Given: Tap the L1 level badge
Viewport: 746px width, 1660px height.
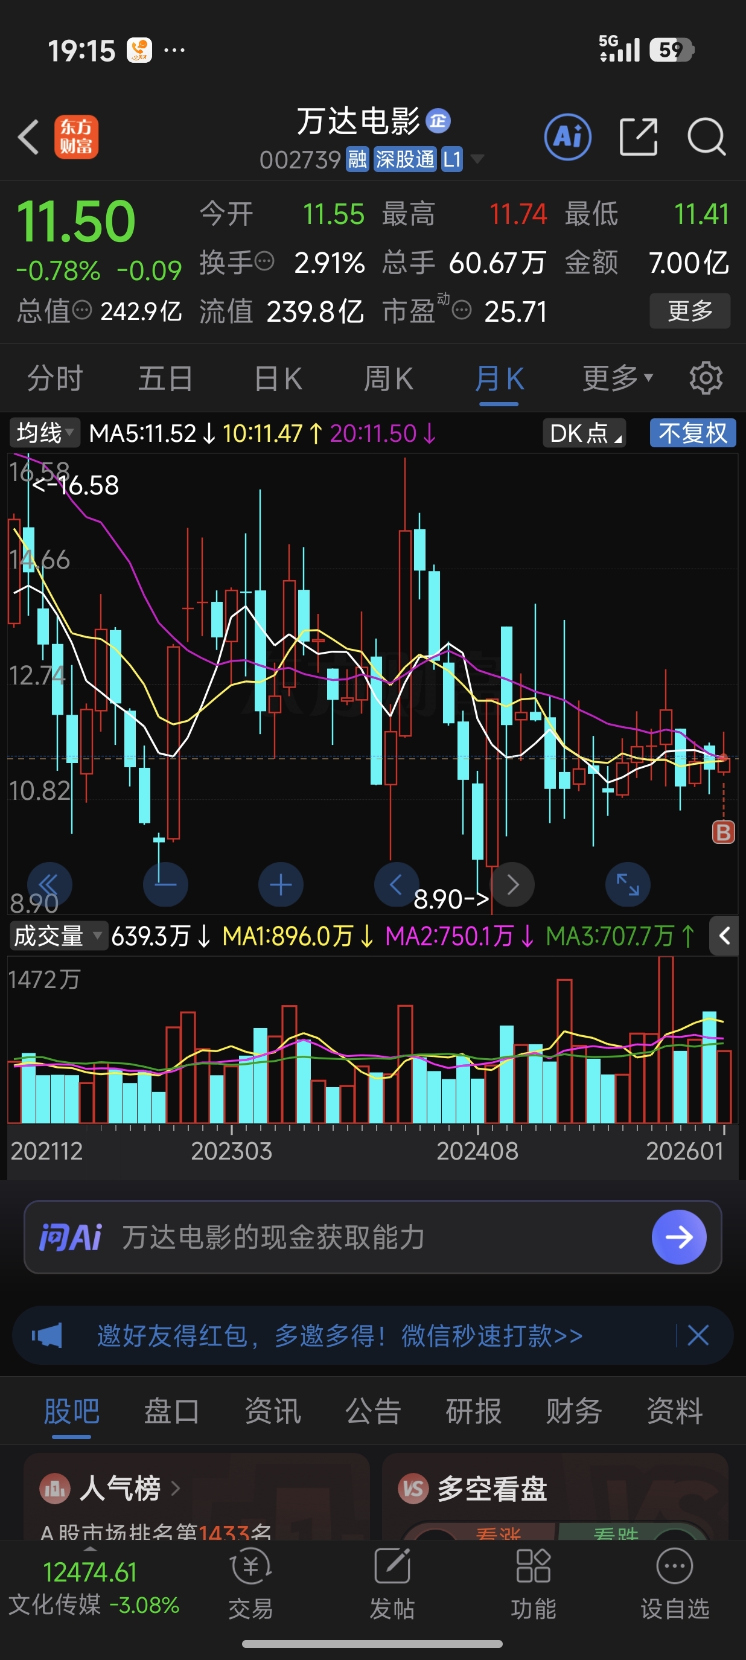Looking at the screenshot, I should point(451,159).
